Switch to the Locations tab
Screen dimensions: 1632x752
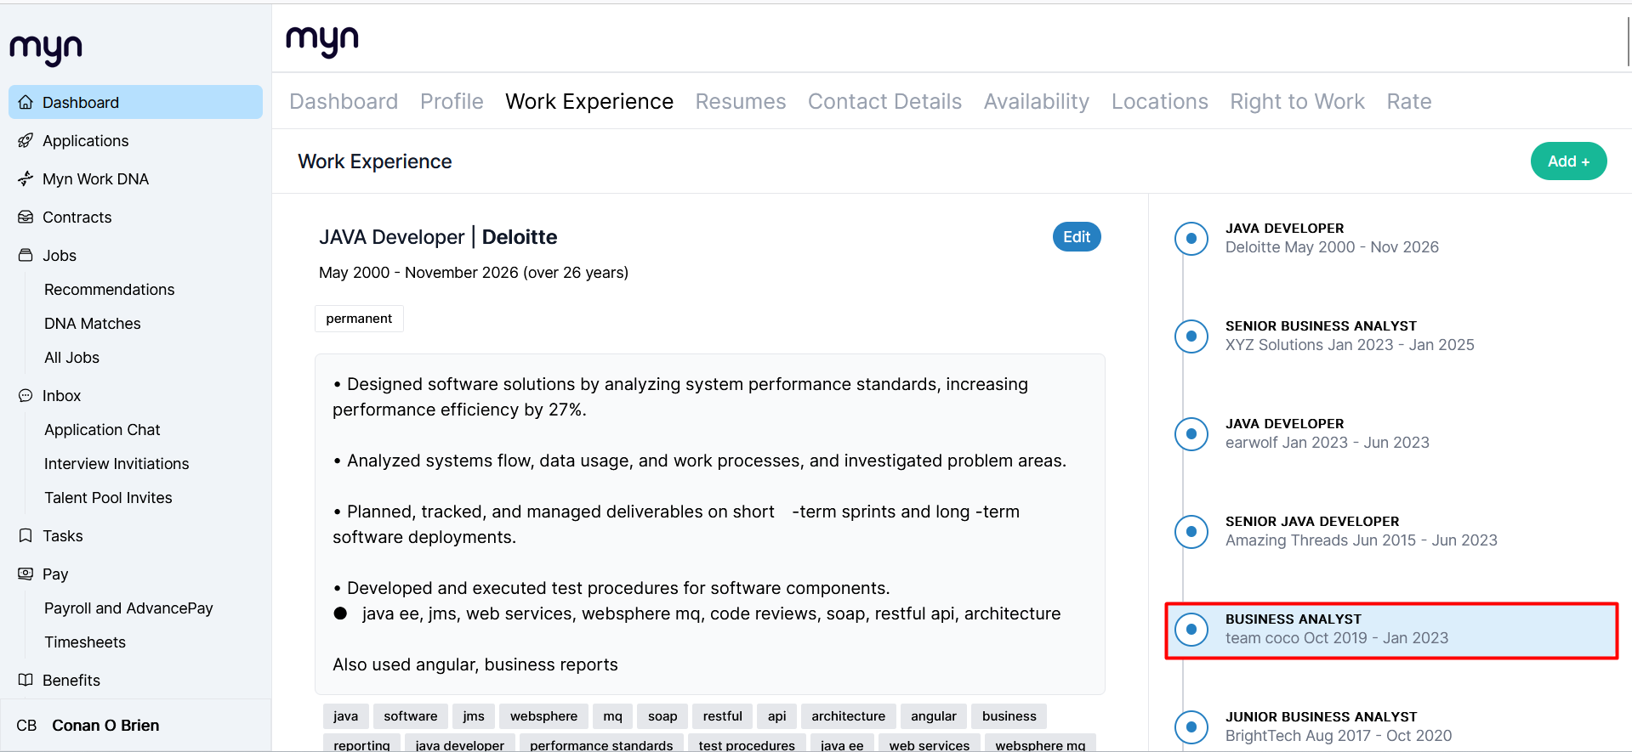pyautogui.click(x=1160, y=102)
